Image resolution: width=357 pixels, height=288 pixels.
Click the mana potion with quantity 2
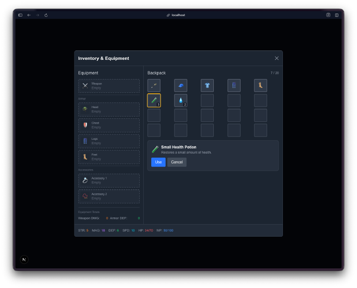(x=180, y=100)
